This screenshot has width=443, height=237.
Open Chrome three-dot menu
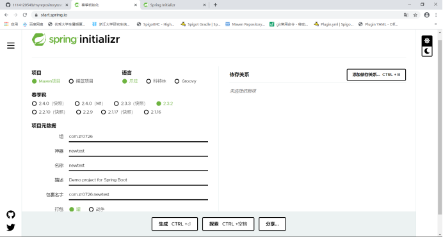tap(436, 15)
